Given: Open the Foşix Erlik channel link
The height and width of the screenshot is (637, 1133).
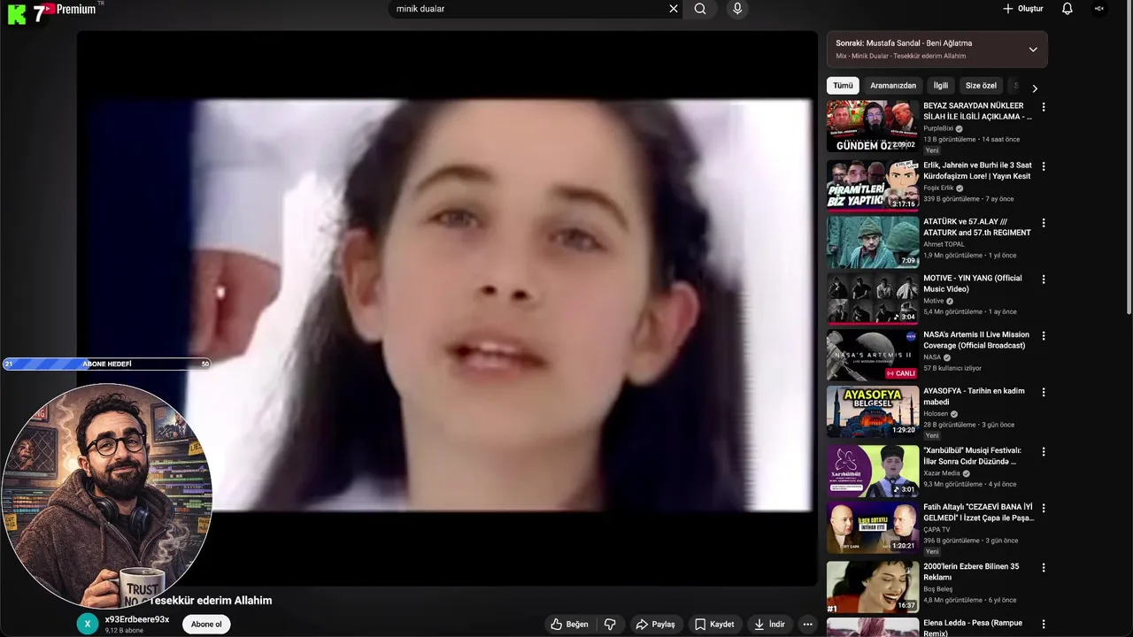Looking at the screenshot, I should coord(938,188).
